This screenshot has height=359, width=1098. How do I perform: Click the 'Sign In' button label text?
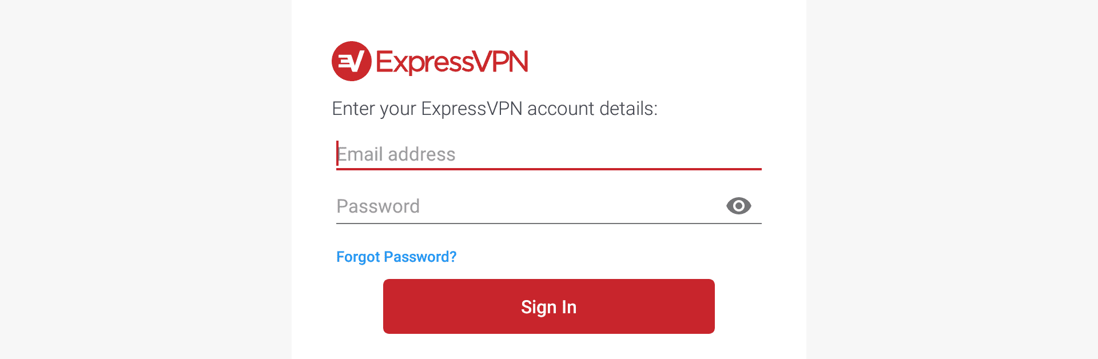click(x=548, y=307)
